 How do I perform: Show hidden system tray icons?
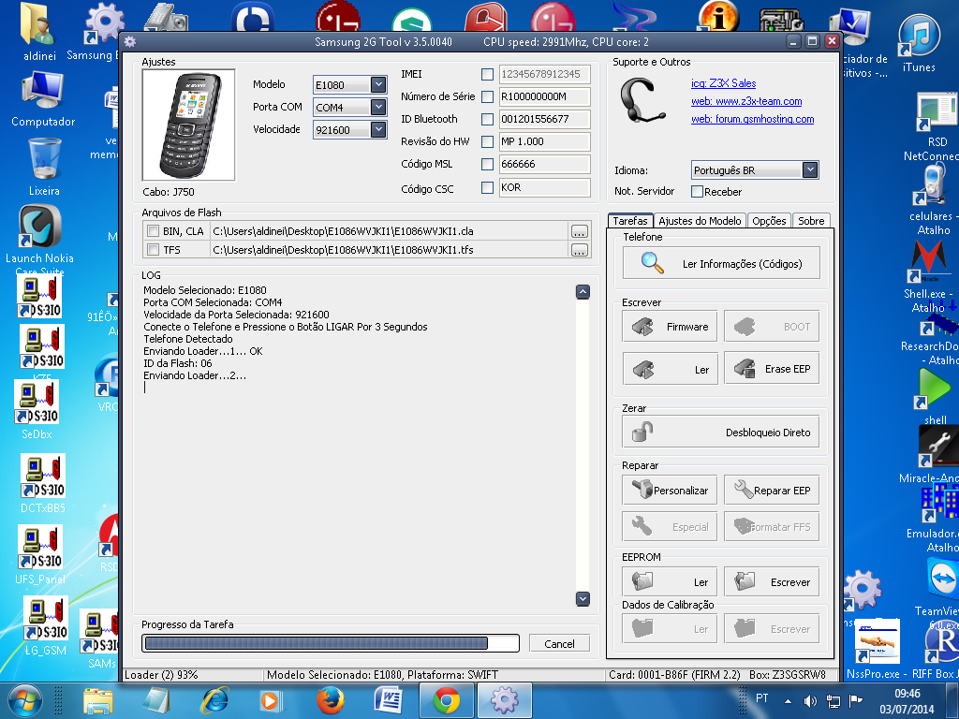click(788, 701)
